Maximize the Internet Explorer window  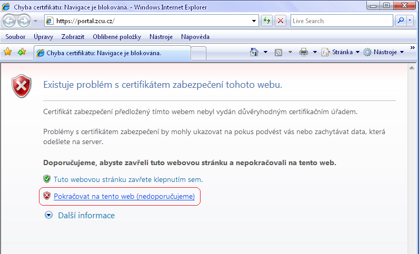pos(386,6)
